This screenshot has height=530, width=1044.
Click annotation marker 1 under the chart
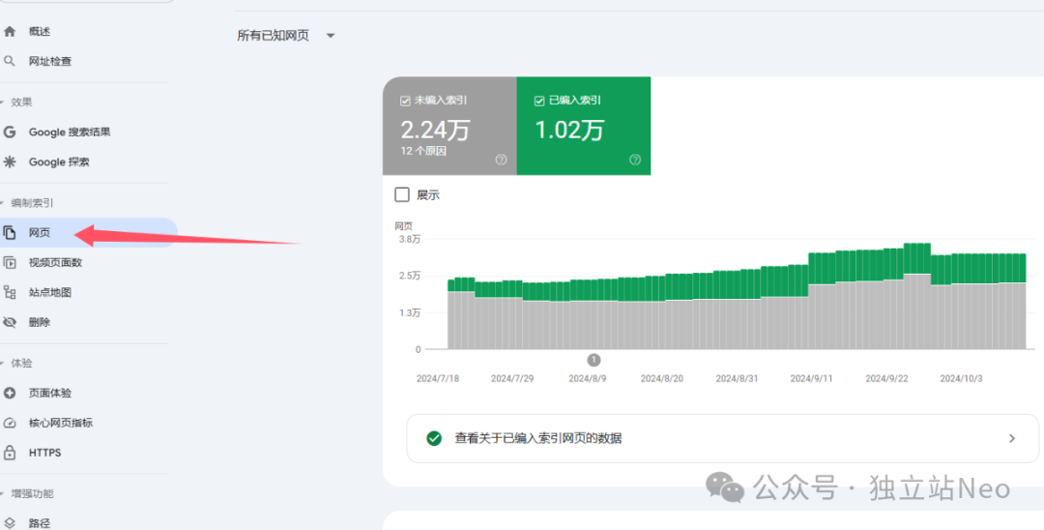594,360
